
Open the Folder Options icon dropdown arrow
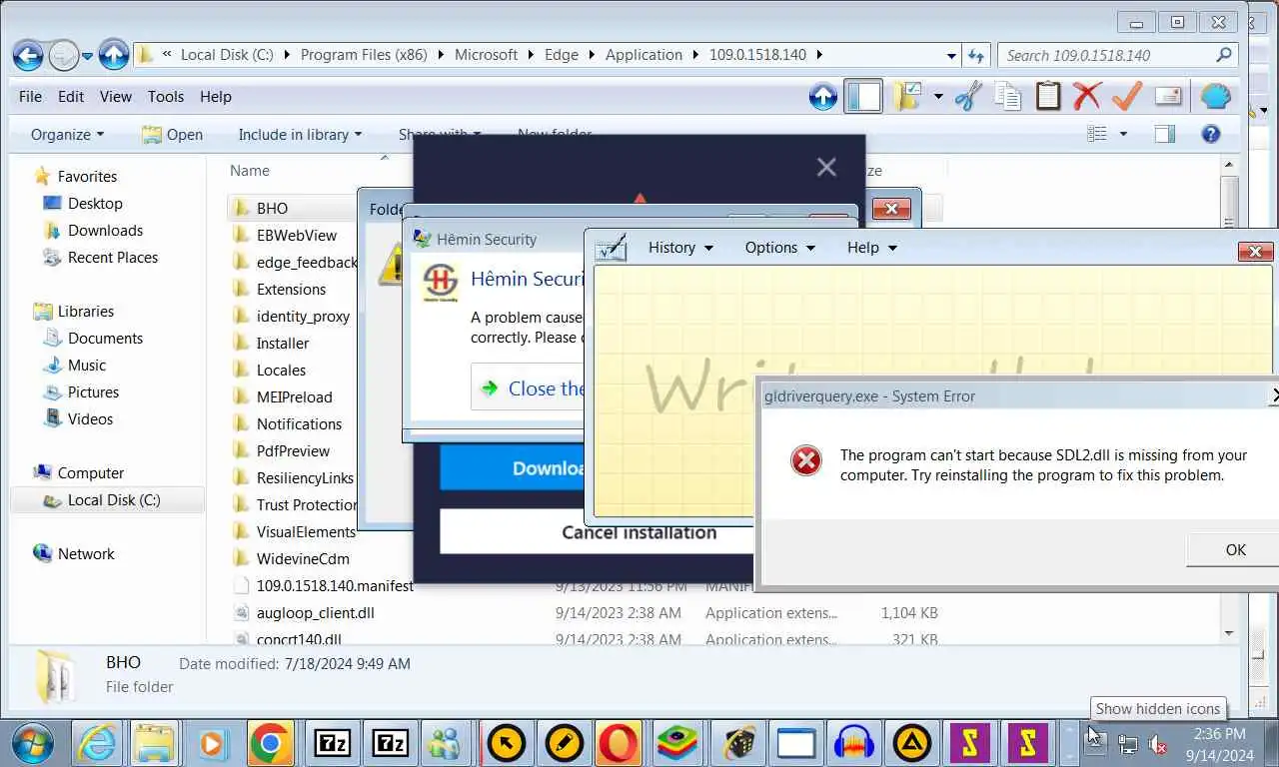coord(937,97)
